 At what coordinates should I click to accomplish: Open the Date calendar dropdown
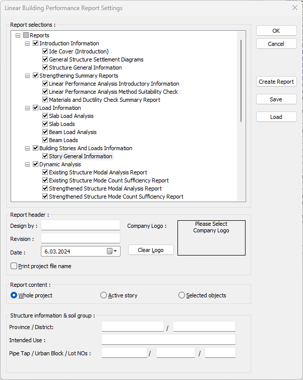coord(112,251)
